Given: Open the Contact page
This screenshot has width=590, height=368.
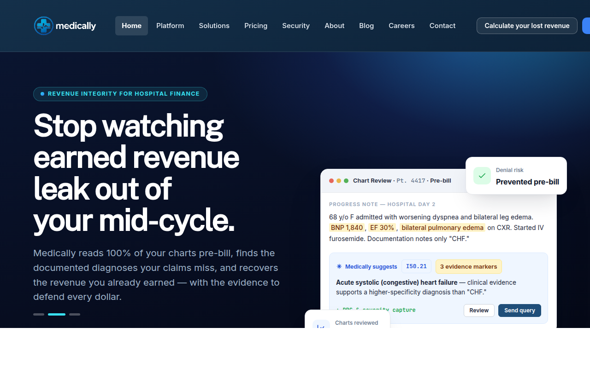Looking at the screenshot, I should point(442,26).
